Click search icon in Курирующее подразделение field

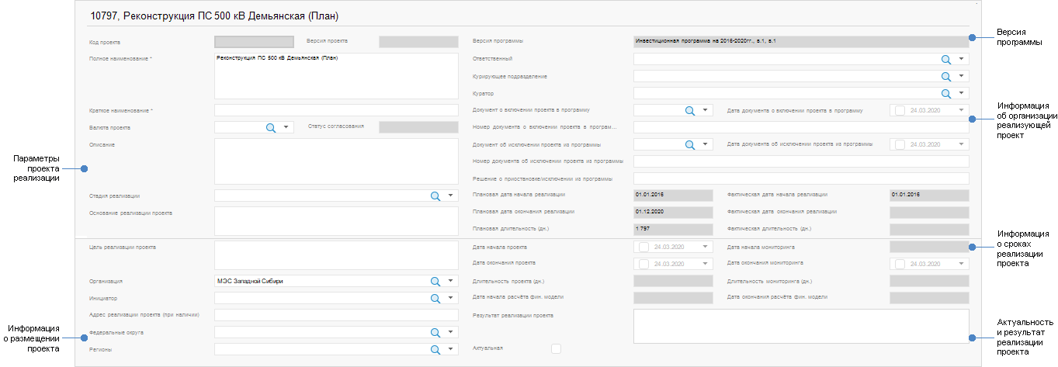coord(946,76)
